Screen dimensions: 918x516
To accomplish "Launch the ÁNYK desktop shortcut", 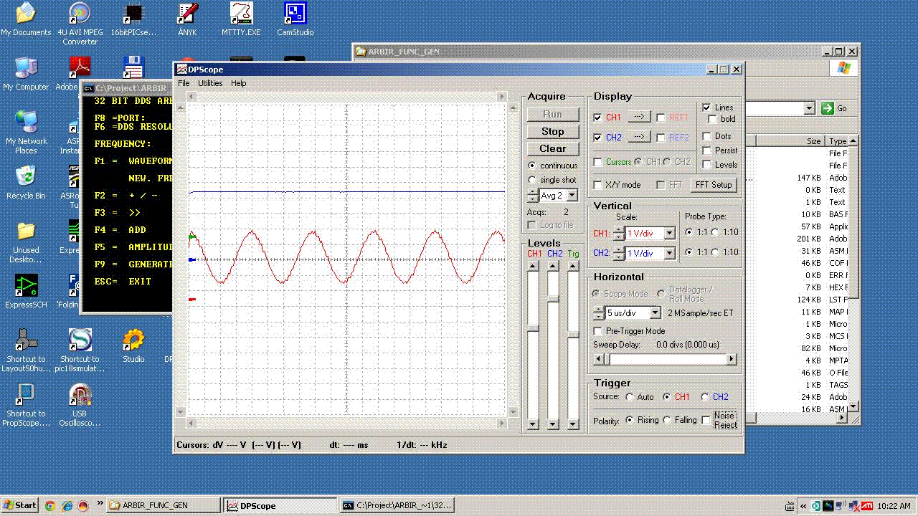I will coord(187,20).
